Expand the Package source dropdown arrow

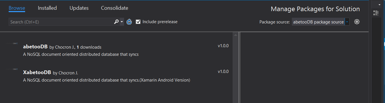(x=347, y=22)
